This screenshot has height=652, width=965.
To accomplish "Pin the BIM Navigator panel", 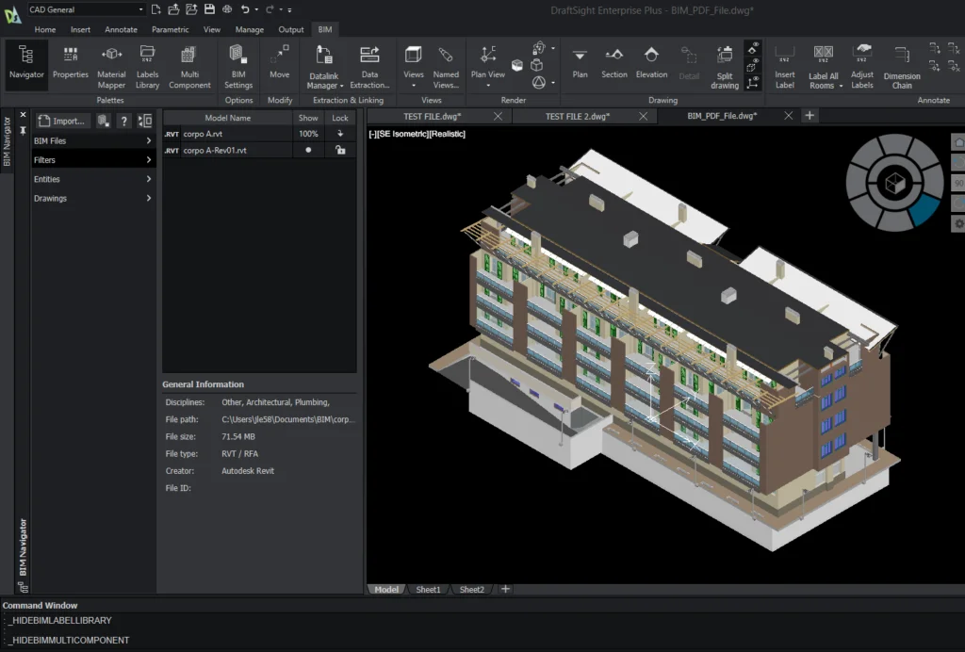I will coord(23,130).
